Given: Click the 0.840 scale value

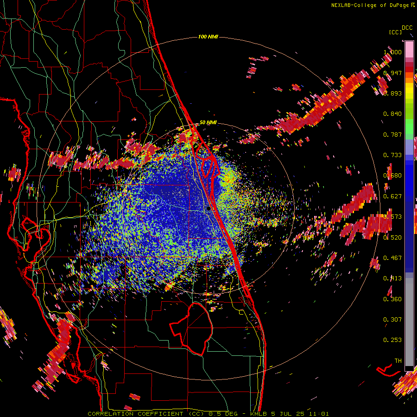Looking at the screenshot, I should click(x=392, y=114).
